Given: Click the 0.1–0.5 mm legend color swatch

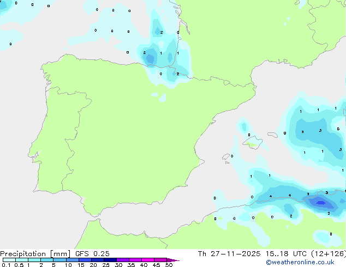Looking at the screenshot, I should [x=9, y=260].
